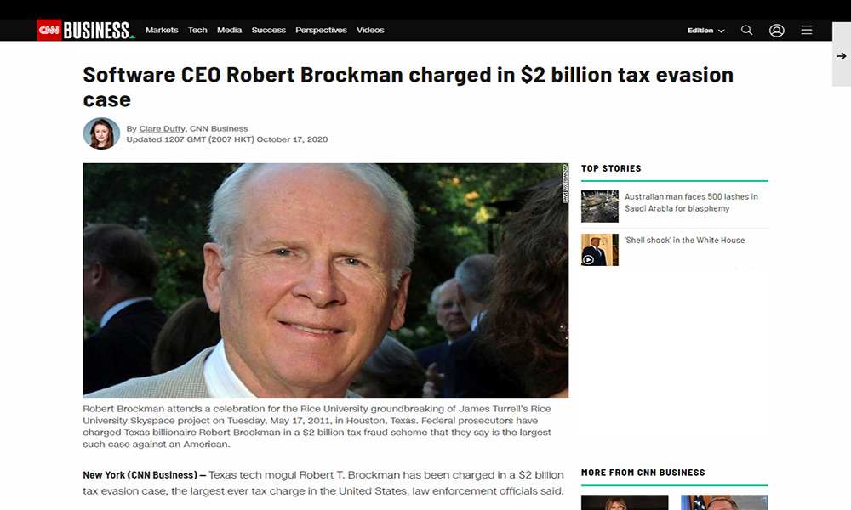Select the Tech navigation item
Image resolution: width=851 pixels, height=510 pixels.
click(x=197, y=30)
